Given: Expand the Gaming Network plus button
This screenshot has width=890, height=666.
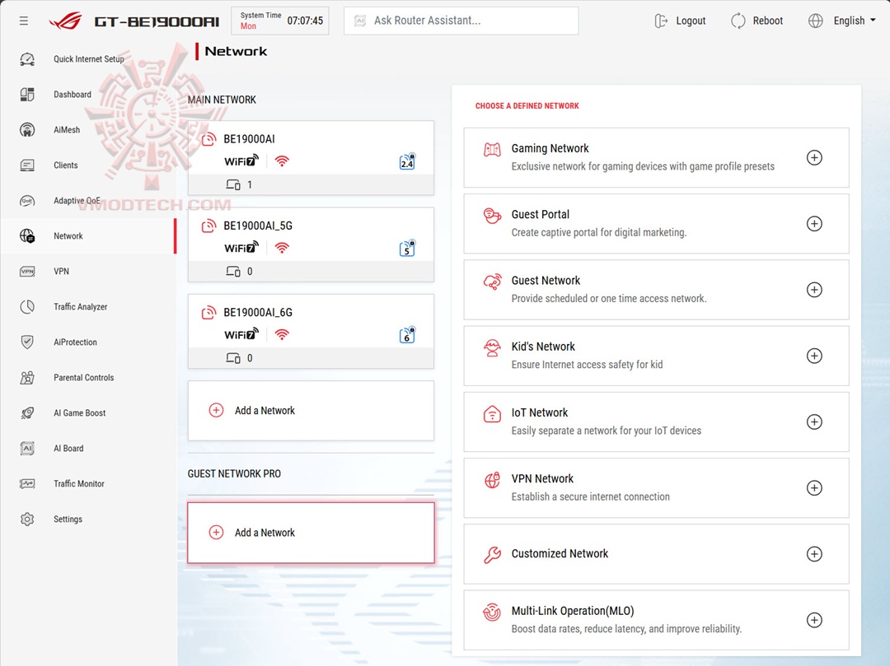Looking at the screenshot, I should pos(814,157).
